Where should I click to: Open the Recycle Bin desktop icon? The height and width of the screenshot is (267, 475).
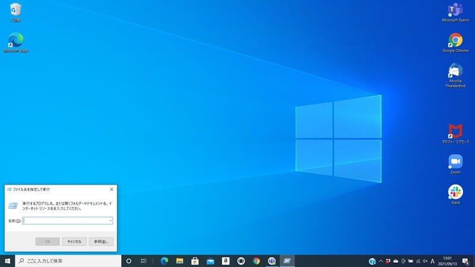pos(15,12)
